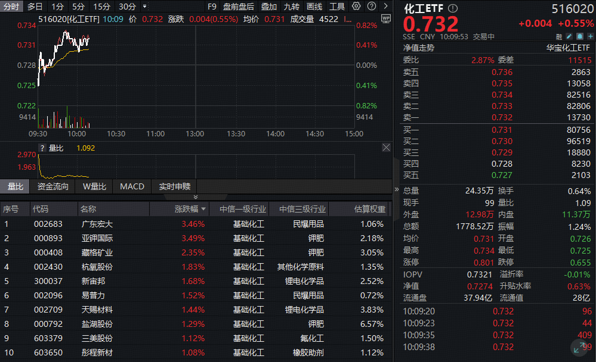Click the question mark beside 量比 label
Screen dimensions: 596x362
coord(42,148)
